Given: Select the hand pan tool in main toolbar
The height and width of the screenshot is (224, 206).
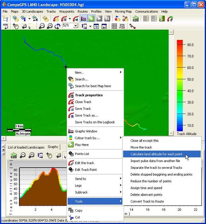Looking at the screenshot, I should [x=16, y=26].
